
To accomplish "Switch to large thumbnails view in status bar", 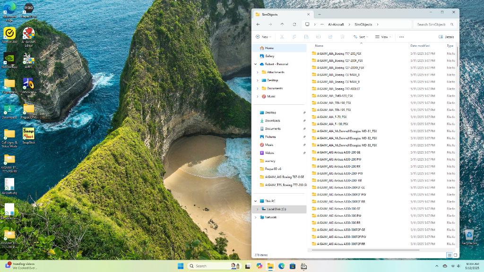I will (455, 255).
